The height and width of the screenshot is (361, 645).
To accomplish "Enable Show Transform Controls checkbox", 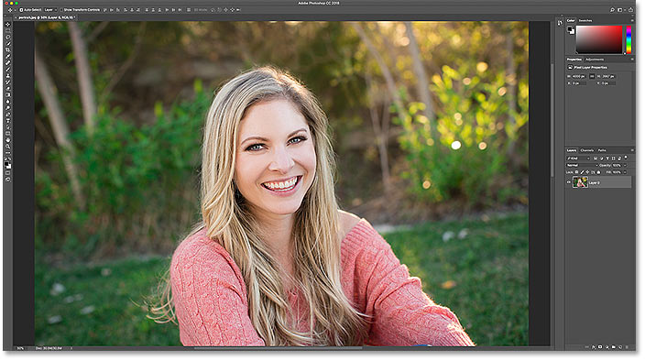I will (x=61, y=10).
